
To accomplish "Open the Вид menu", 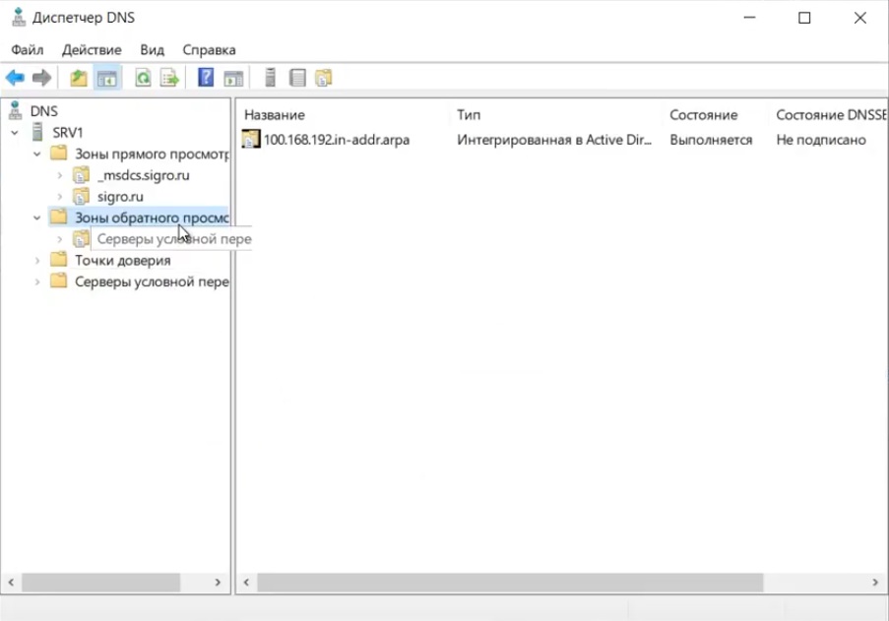I will tap(152, 49).
